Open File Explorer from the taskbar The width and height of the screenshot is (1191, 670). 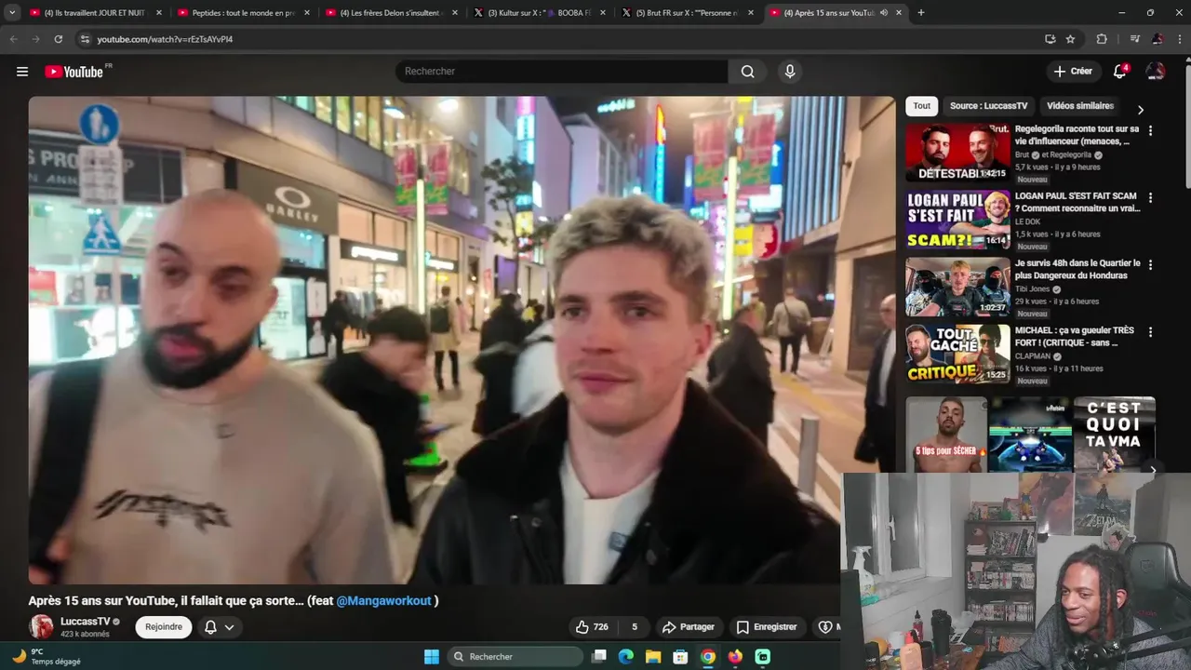tap(653, 657)
